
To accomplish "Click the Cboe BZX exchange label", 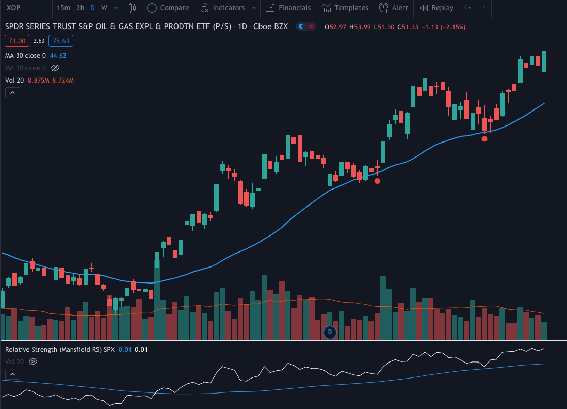I will coord(270,26).
